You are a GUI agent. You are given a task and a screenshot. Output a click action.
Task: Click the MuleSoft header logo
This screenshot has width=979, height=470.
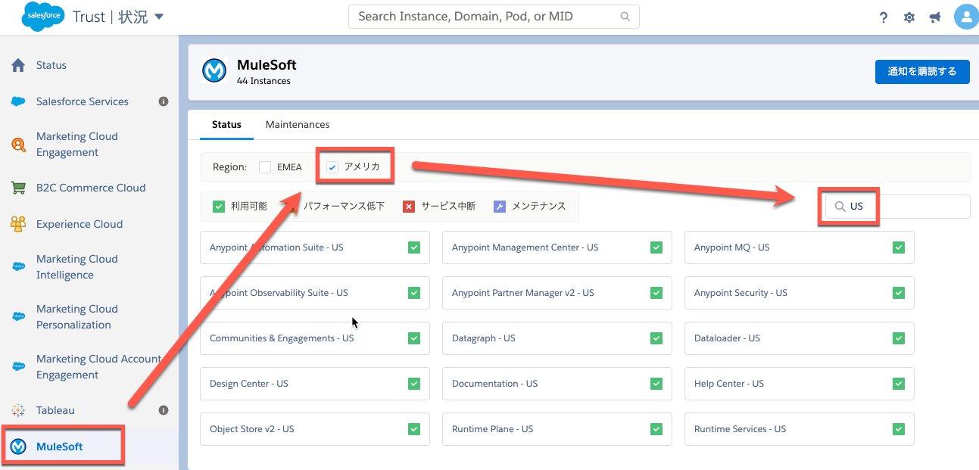point(214,71)
